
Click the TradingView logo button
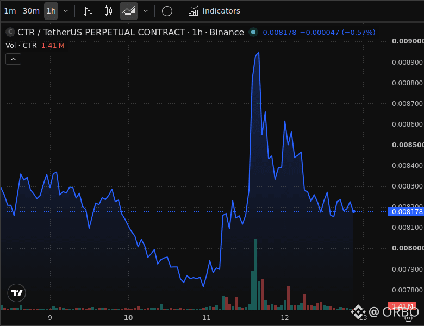click(16, 293)
